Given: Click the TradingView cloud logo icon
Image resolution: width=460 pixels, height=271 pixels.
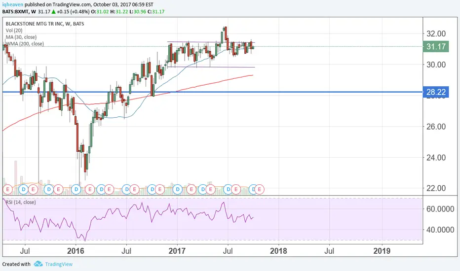Looking at the screenshot, I should pos(38,264).
